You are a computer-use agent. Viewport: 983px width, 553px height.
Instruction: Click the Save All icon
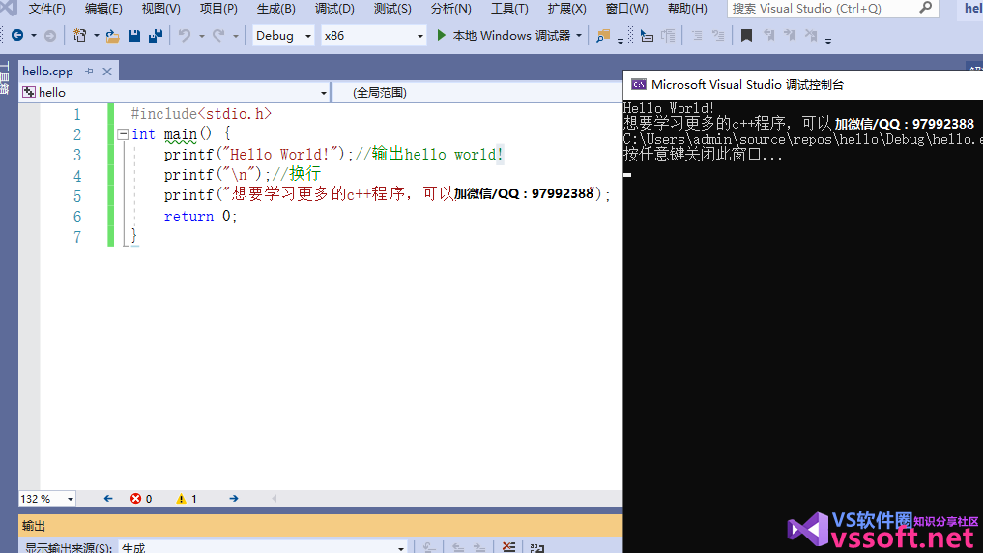(156, 36)
